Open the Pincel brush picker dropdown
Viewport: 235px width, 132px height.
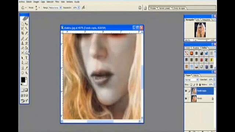pyautogui.click(x=39, y=8)
